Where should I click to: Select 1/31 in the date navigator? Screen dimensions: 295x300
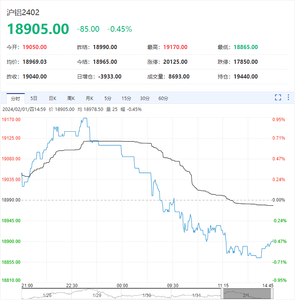point(196,295)
